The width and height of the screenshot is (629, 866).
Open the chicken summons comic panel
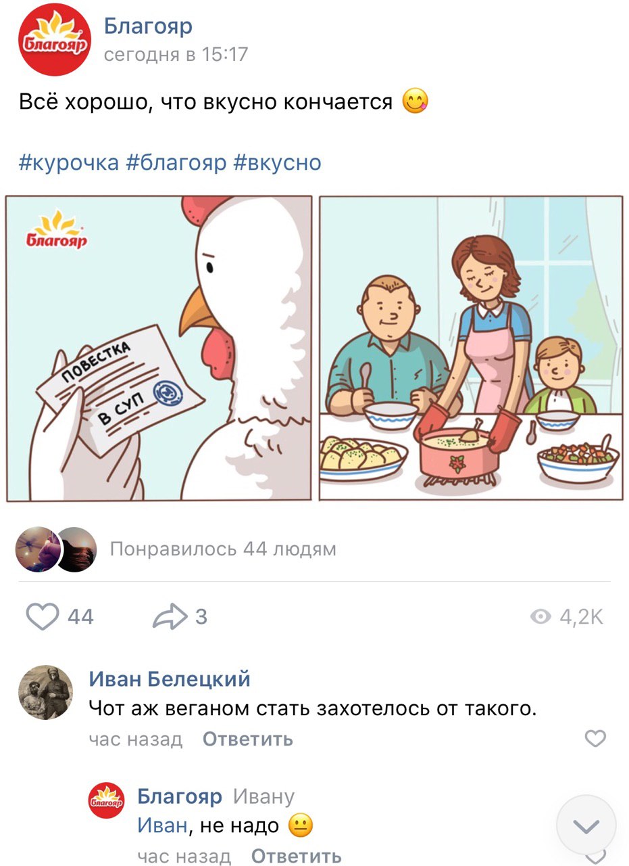159,348
